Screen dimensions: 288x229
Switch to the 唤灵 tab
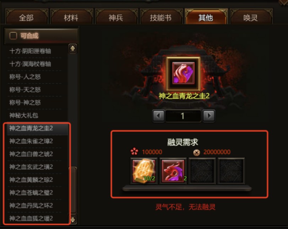point(250,18)
